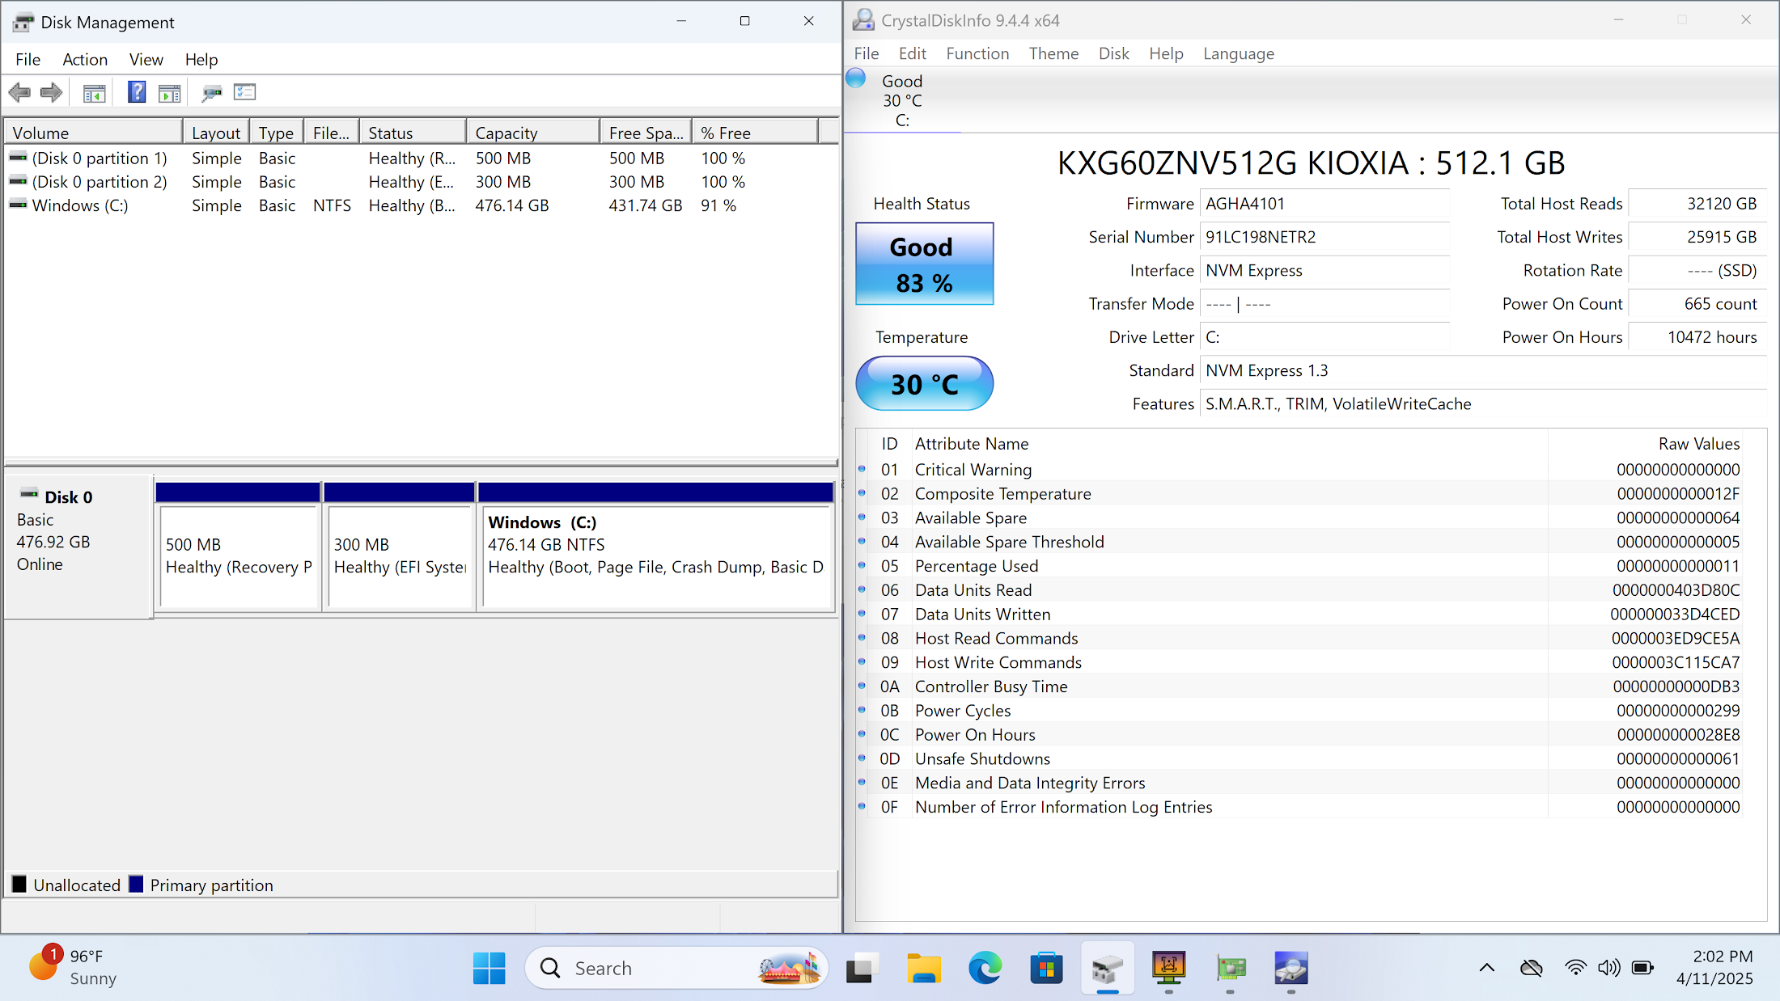The height and width of the screenshot is (1001, 1780).
Task: Open the Help menu in Disk Management
Action: pos(201,59)
